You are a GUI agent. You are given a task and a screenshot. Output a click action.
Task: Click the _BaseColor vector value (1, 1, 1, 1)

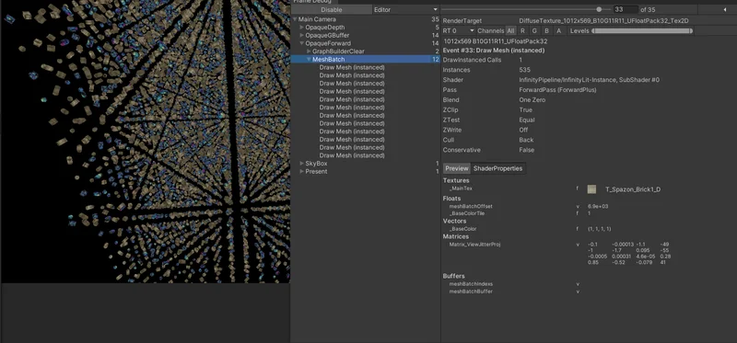click(x=600, y=229)
